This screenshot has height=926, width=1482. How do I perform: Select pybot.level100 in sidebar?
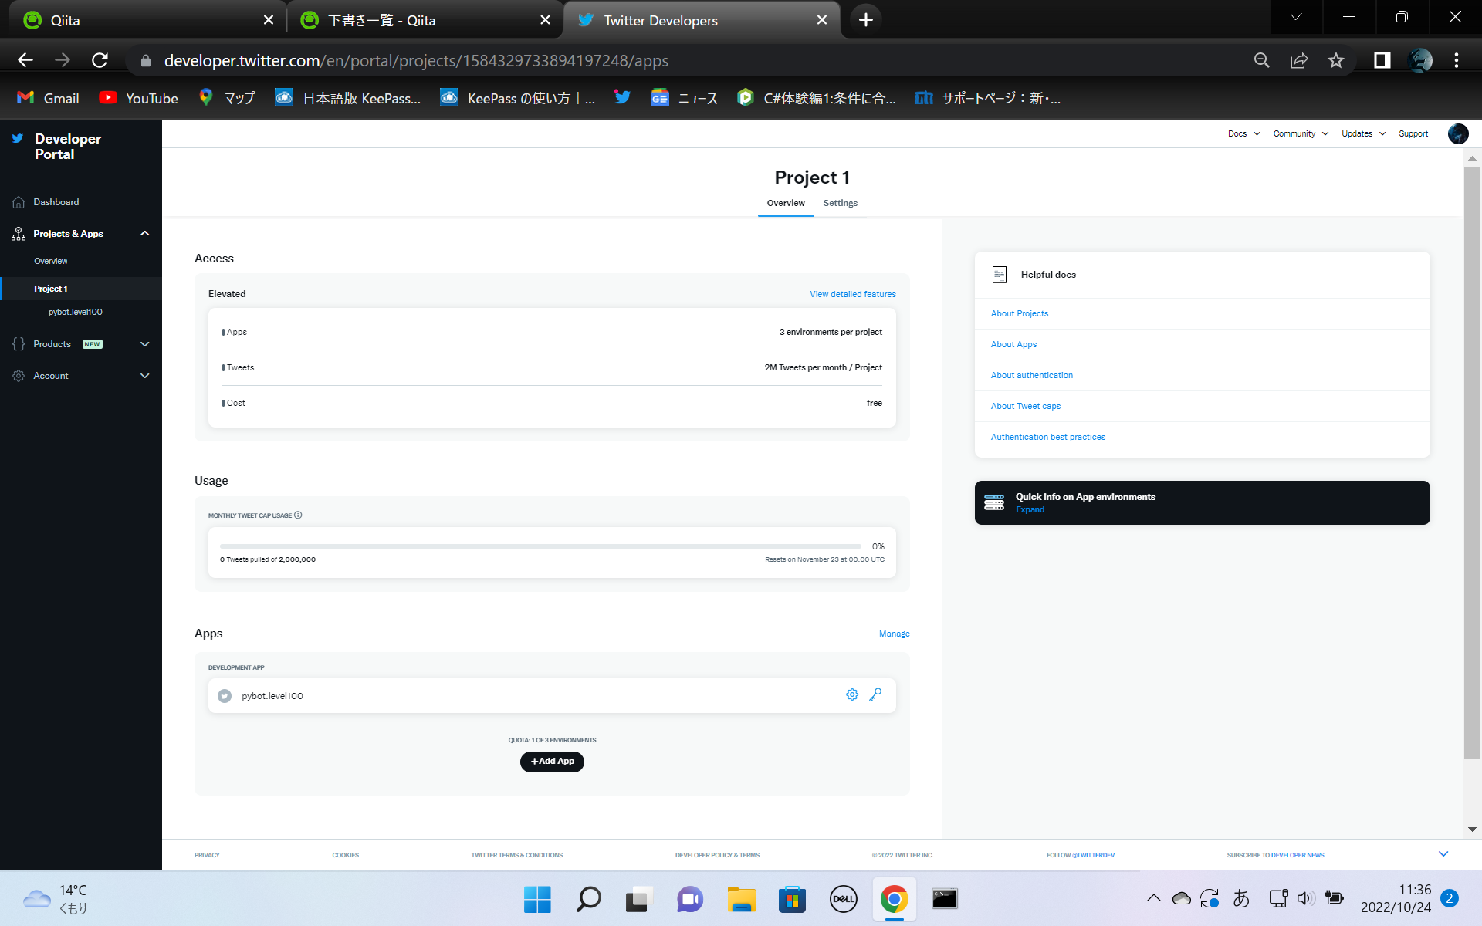click(75, 312)
